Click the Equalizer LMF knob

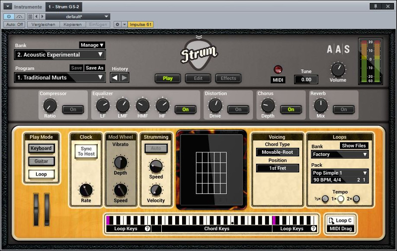pos(123,106)
